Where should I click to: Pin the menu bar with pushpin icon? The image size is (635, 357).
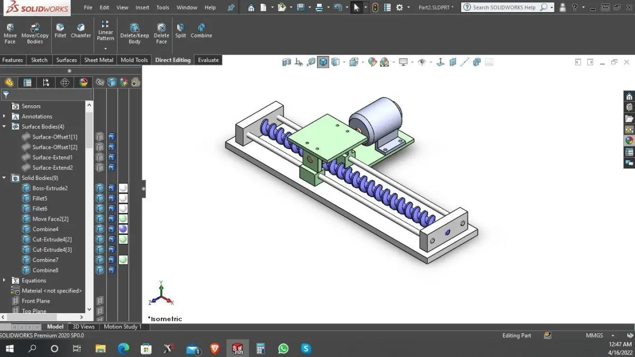tap(231, 7)
